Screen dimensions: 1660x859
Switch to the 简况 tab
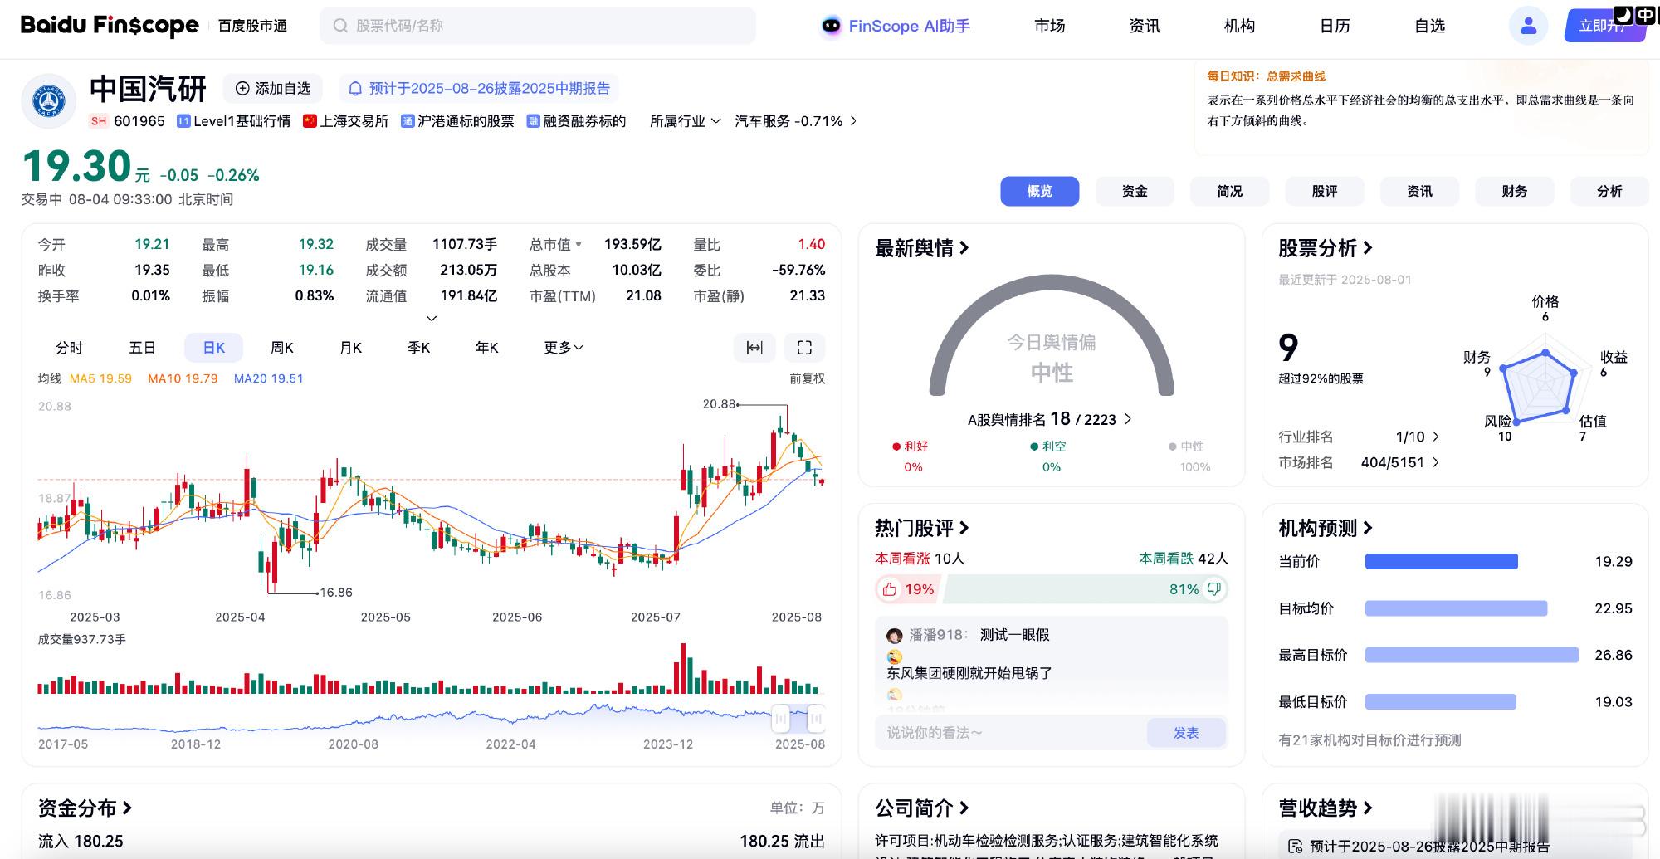pos(1230,191)
